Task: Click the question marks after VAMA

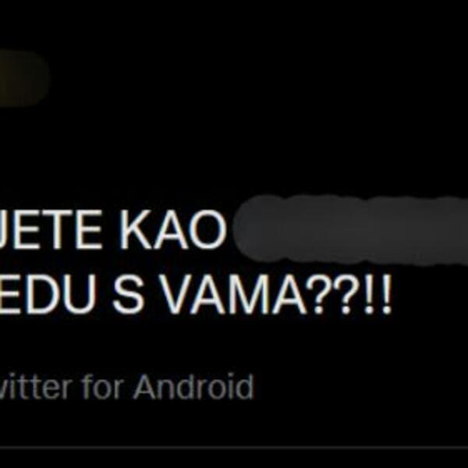Action: click(334, 294)
